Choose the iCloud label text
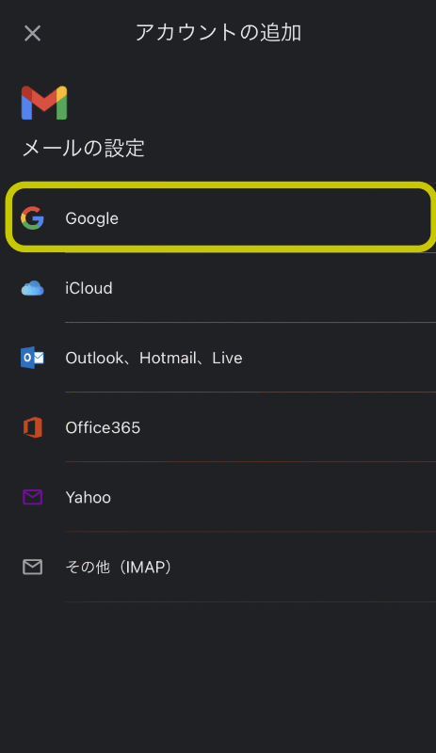The image size is (436, 753). 89,288
